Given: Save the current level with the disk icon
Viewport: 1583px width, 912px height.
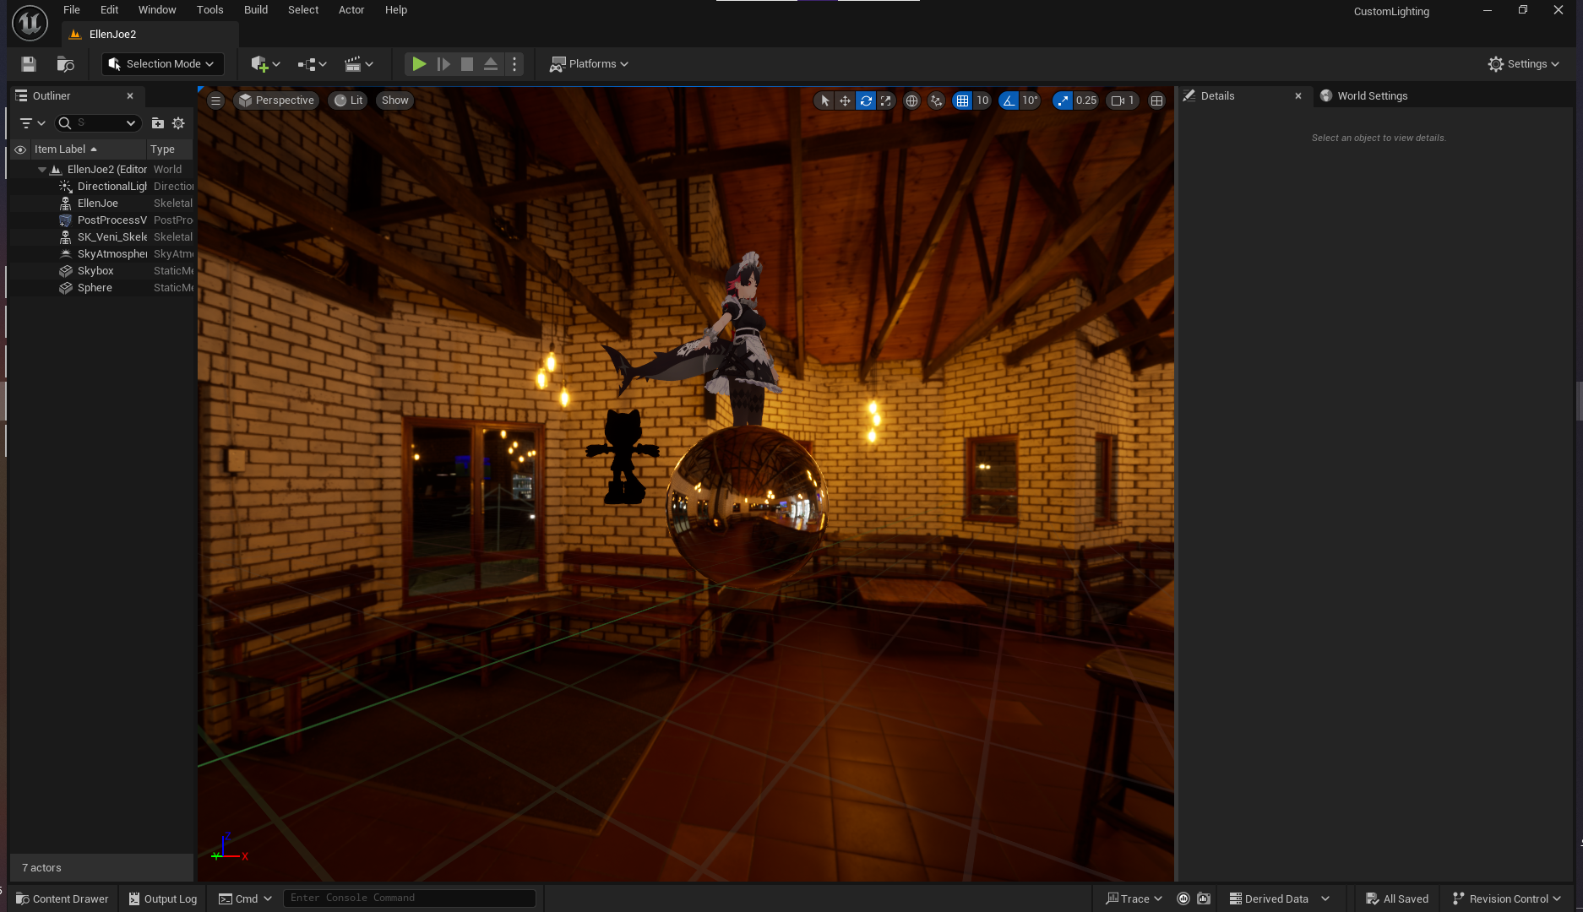Looking at the screenshot, I should (29, 64).
